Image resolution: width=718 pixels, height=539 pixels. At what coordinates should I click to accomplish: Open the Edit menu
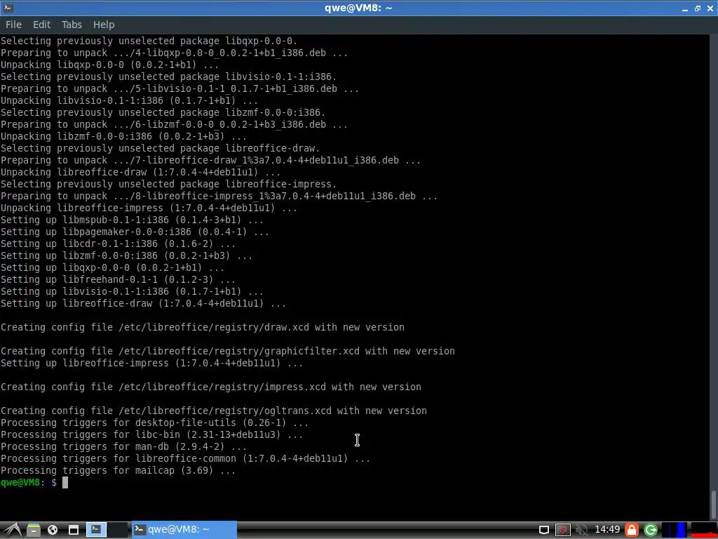[x=41, y=25]
